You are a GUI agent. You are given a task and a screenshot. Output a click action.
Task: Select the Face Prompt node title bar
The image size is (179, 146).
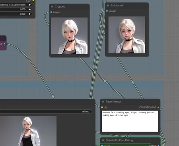130,102
